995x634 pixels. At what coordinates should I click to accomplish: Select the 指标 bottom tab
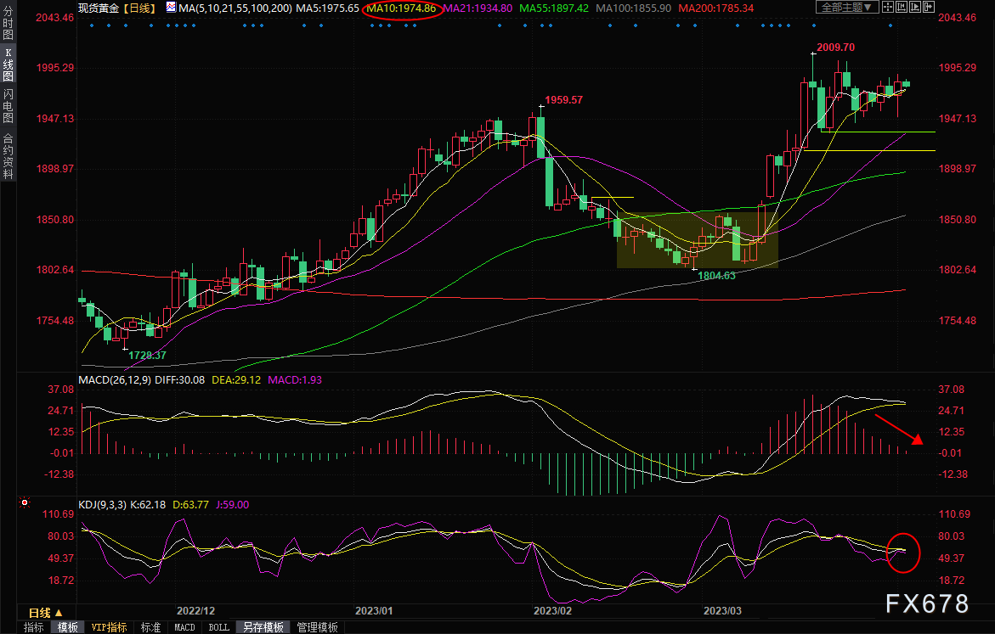tap(34, 627)
